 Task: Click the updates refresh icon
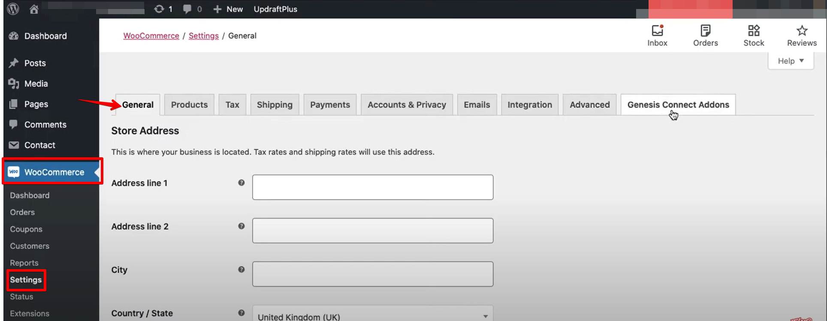[x=159, y=9]
